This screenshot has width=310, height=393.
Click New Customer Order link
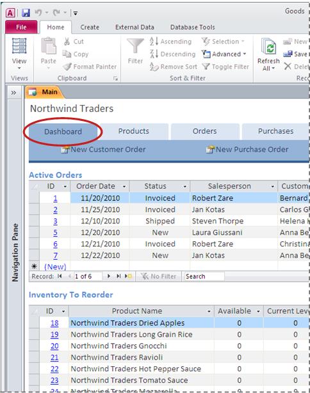point(104,150)
